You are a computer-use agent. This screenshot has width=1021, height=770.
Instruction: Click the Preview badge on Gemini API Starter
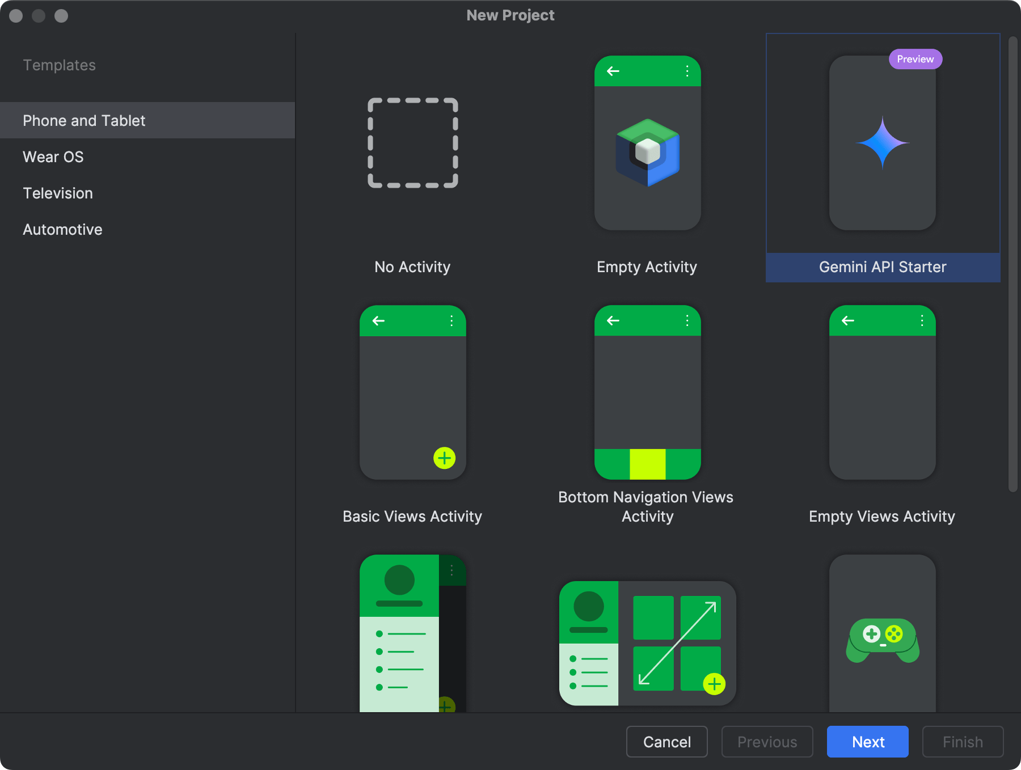[x=915, y=58]
